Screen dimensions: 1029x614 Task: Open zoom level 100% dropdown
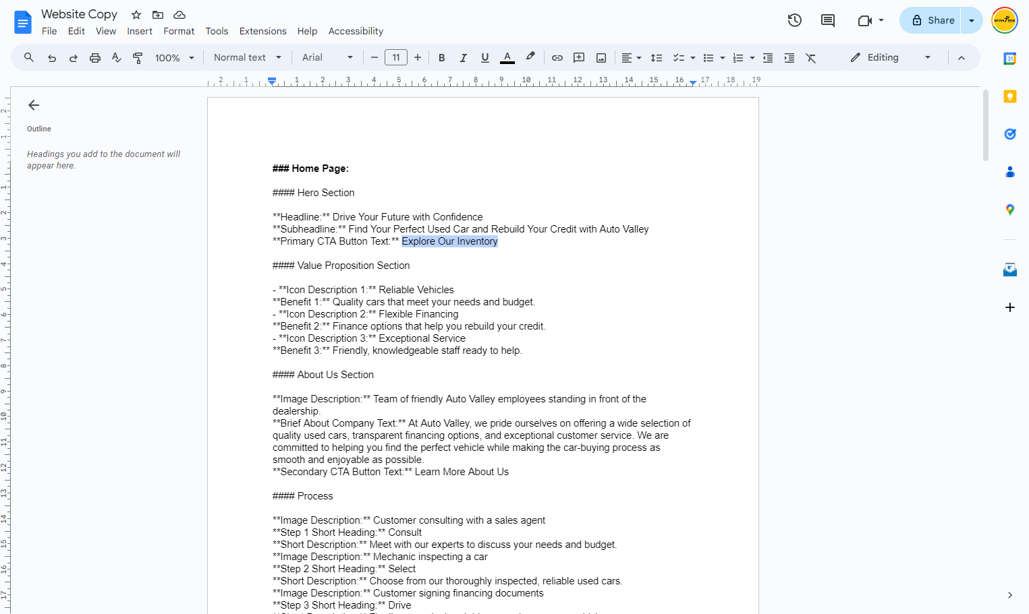click(x=175, y=58)
